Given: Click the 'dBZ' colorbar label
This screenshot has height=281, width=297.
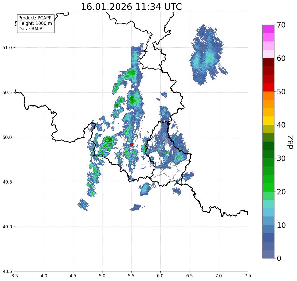Looking at the screenshot, I should click(290, 142).
